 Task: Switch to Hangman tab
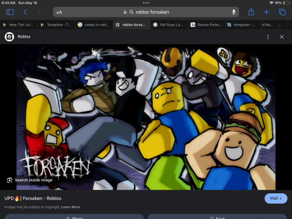244,25
